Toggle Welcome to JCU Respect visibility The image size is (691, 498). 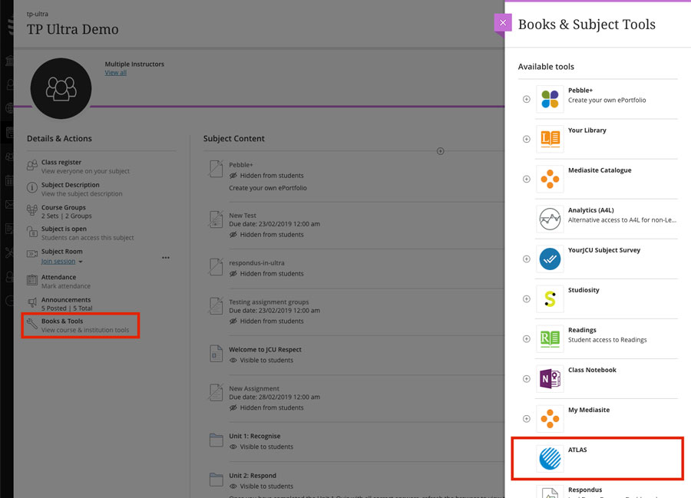click(261, 360)
